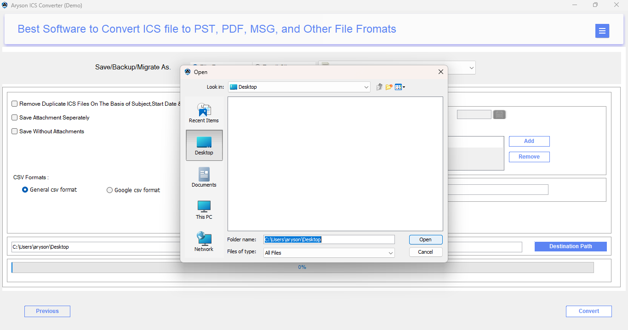Edit the Folder name field

tap(329, 239)
